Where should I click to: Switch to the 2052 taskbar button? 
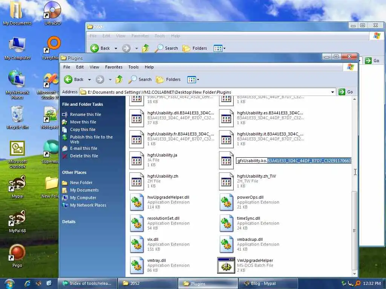coord(147,283)
